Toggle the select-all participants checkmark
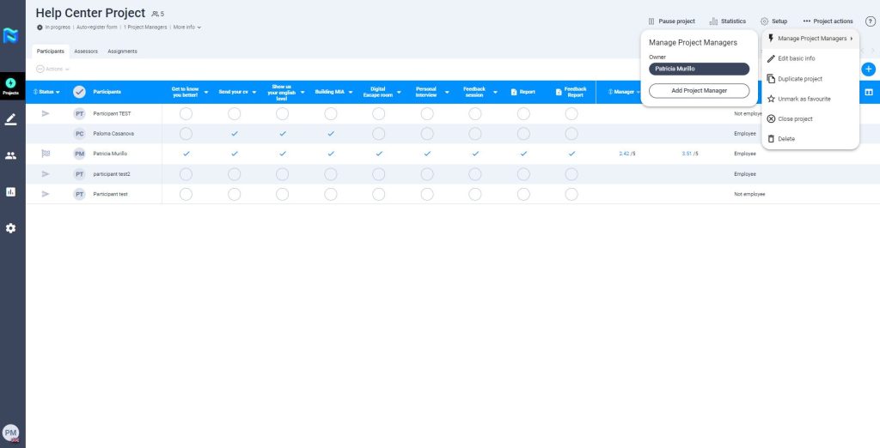 coord(79,92)
